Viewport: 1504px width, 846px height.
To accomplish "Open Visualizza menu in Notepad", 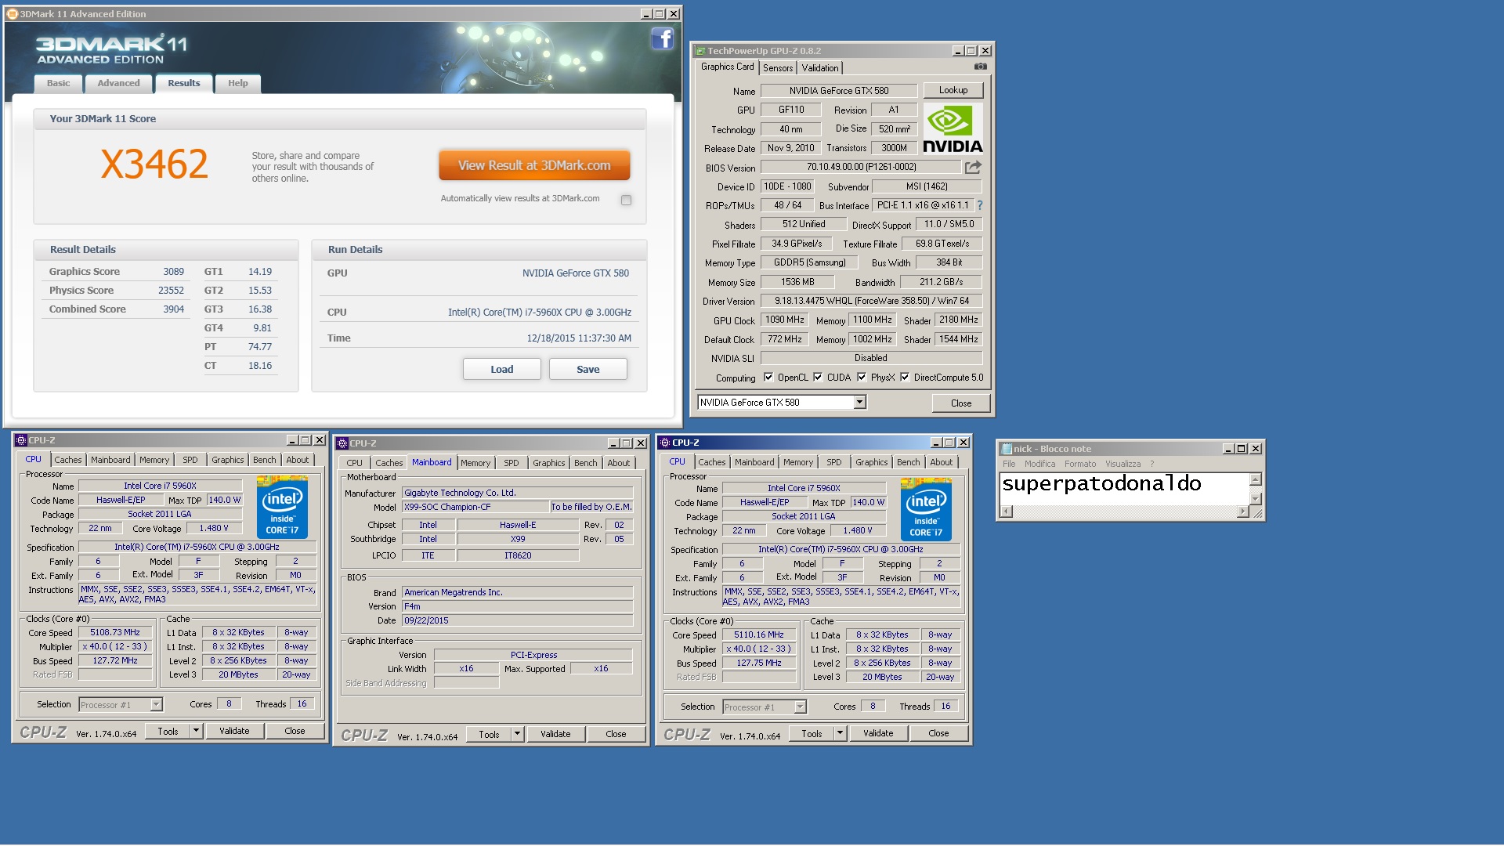I will (x=1123, y=464).
